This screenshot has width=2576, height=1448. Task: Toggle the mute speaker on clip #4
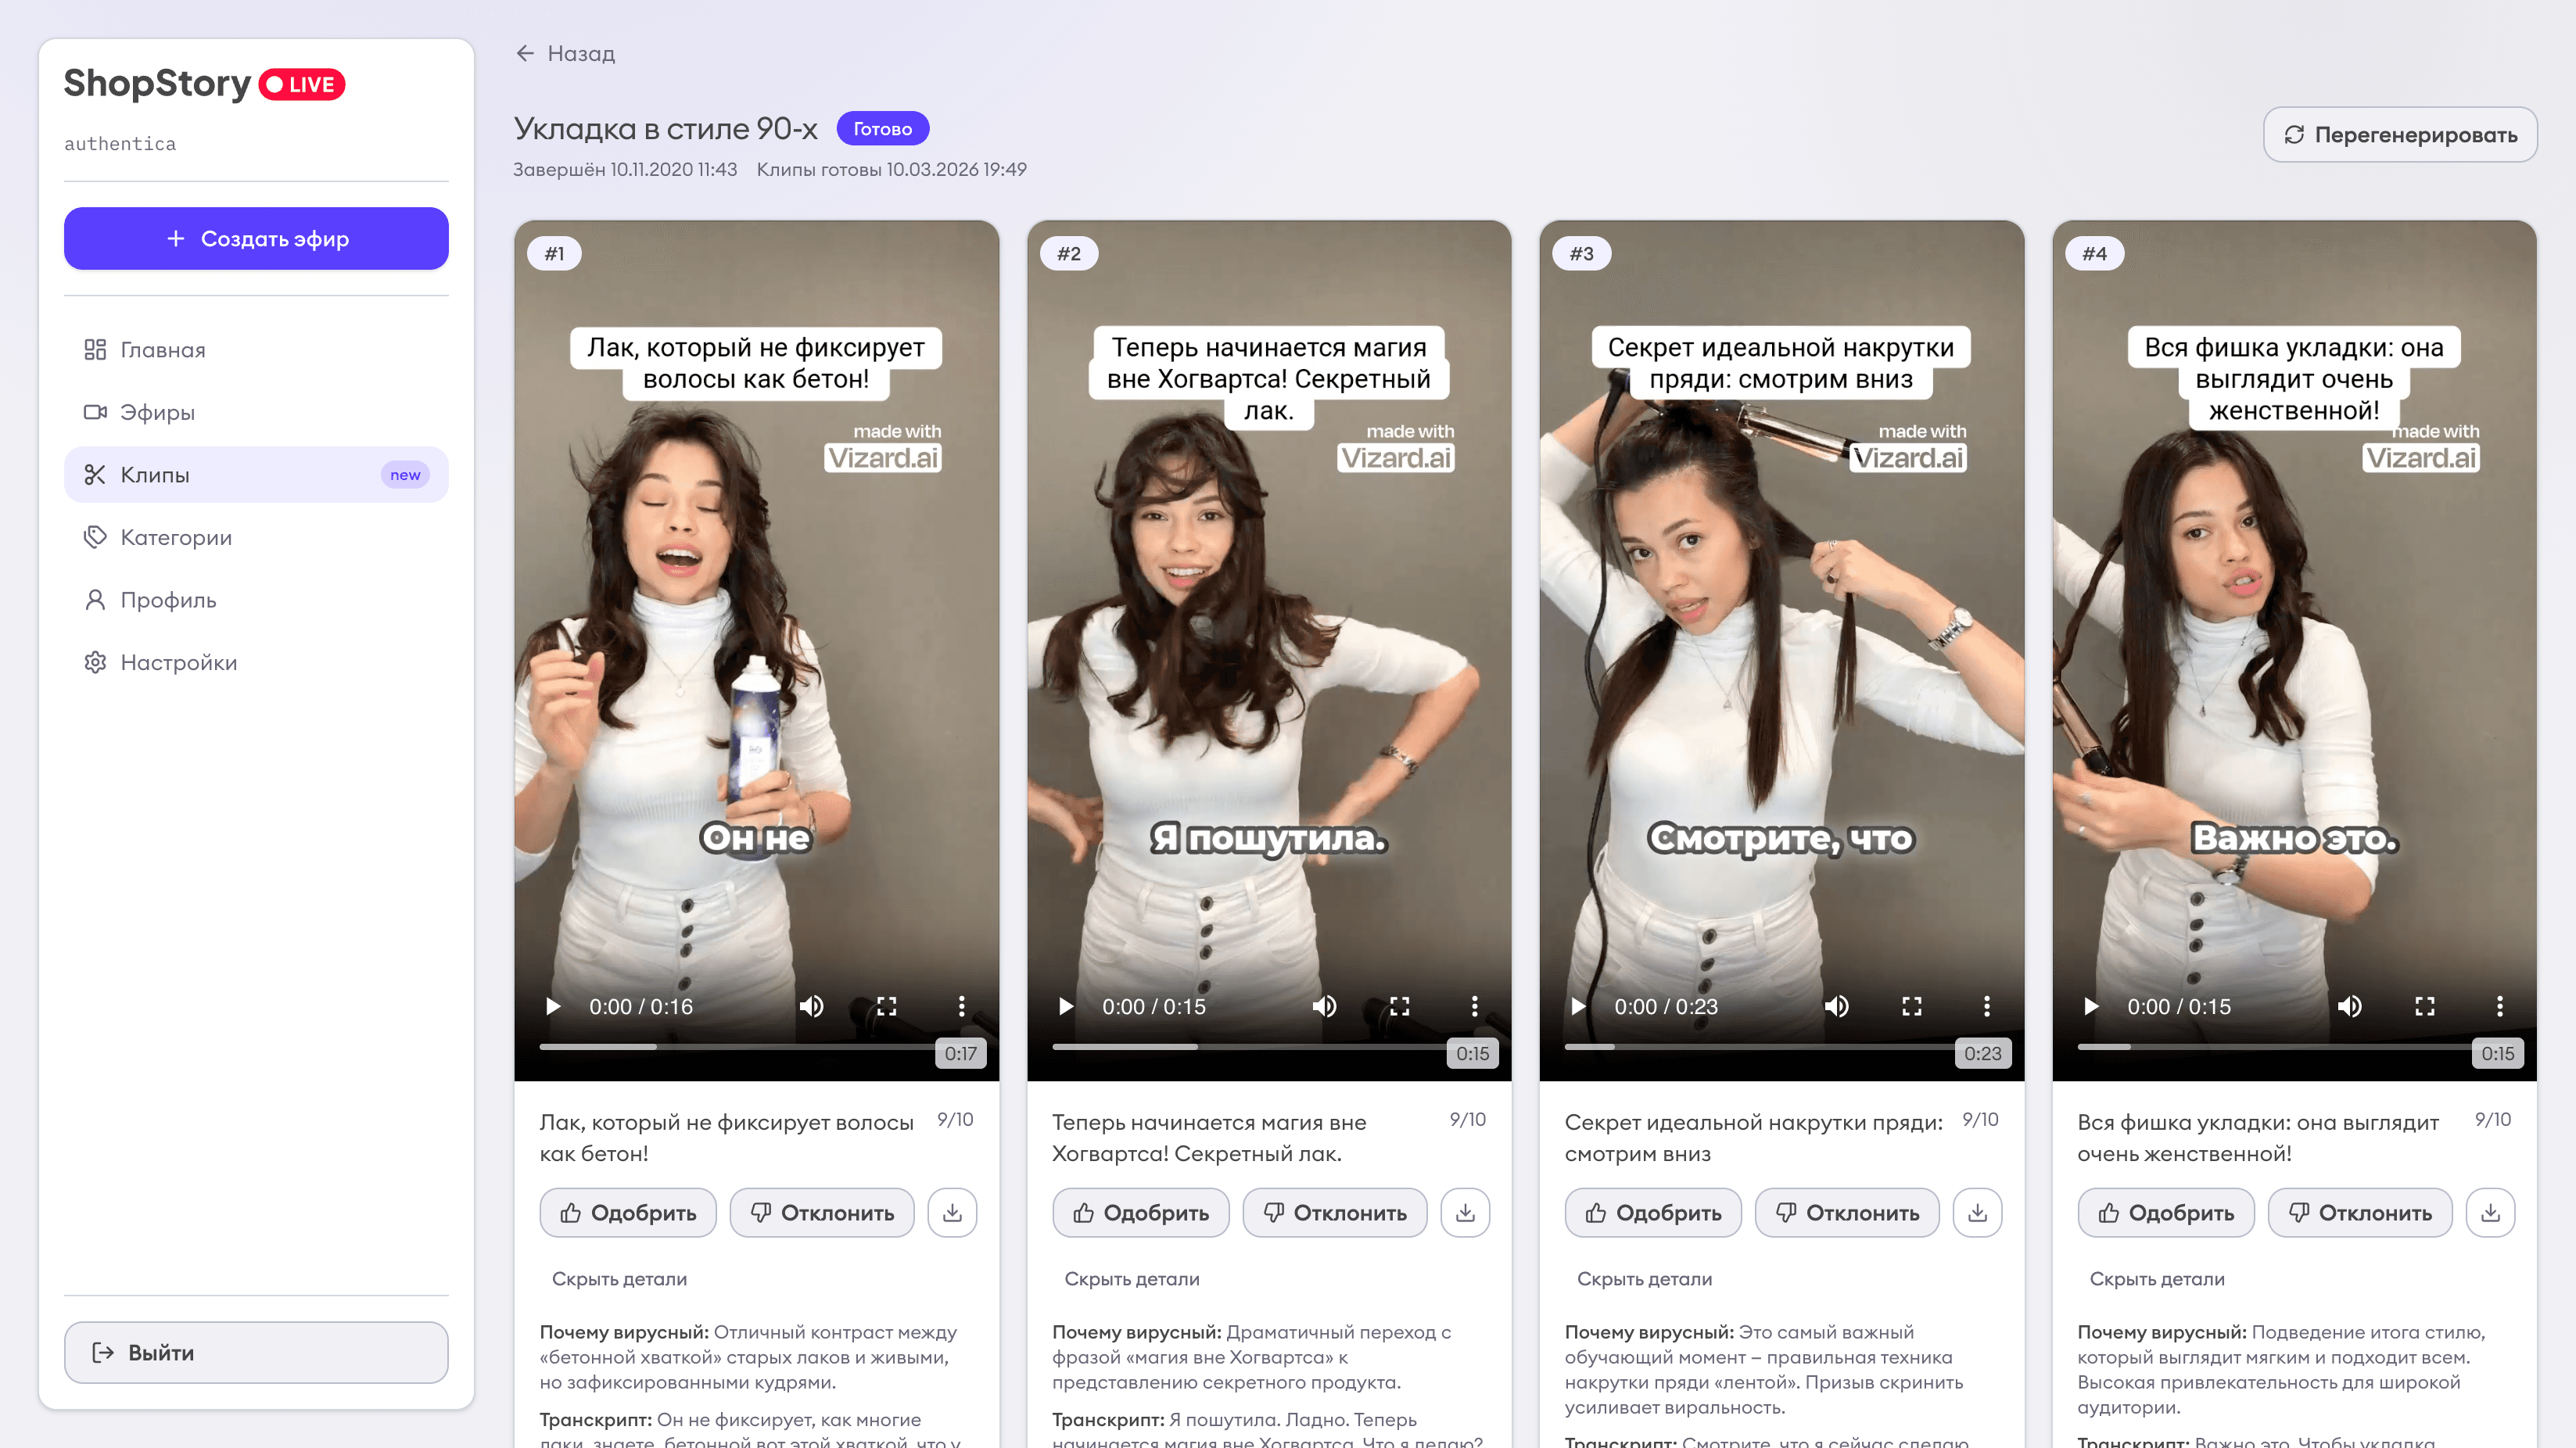(2349, 1006)
